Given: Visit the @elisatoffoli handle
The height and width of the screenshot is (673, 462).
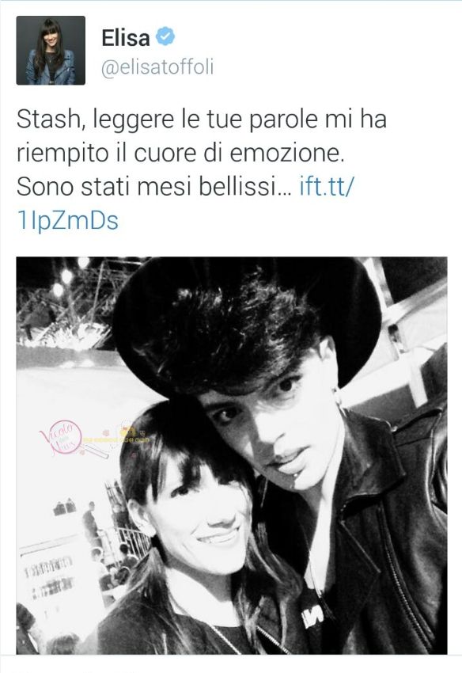Looking at the screenshot, I should 157,68.
